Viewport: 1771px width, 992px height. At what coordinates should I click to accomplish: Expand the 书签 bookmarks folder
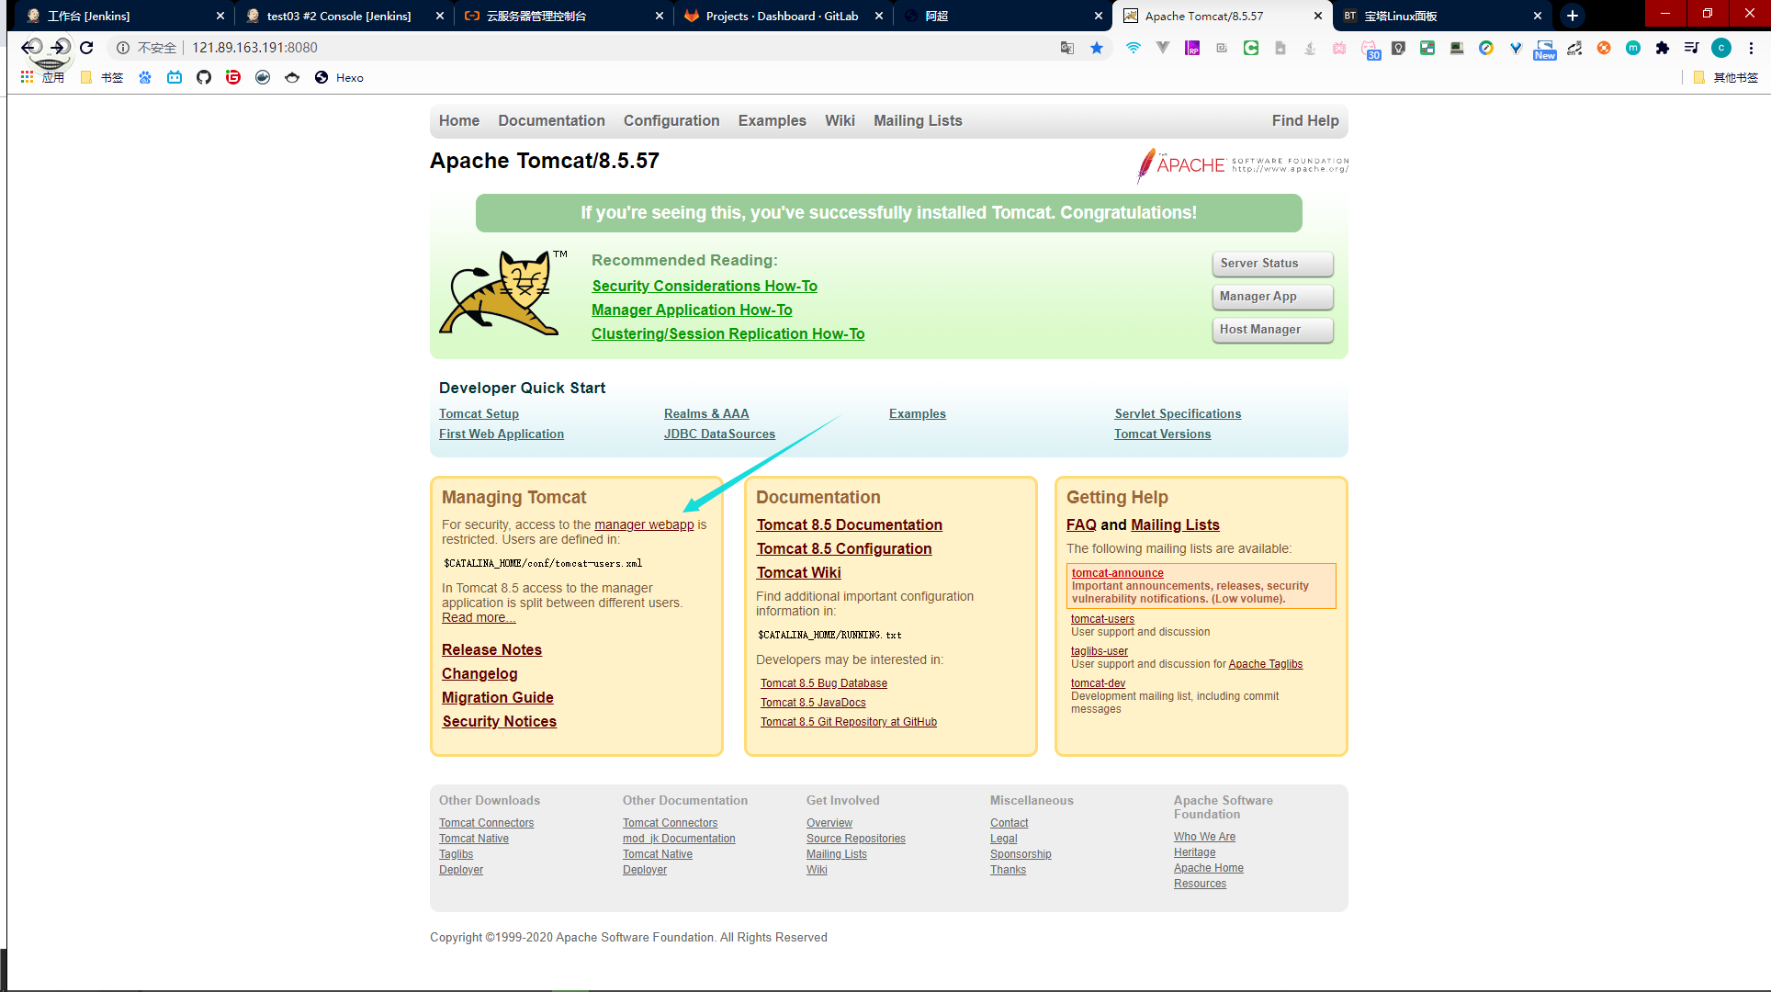point(102,77)
